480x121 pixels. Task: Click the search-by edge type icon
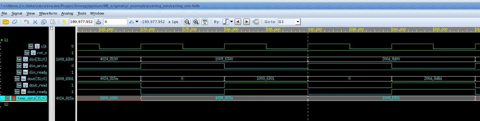pyautogui.click(x=226, y=22)
